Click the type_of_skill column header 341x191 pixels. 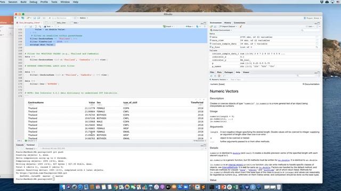130,102
